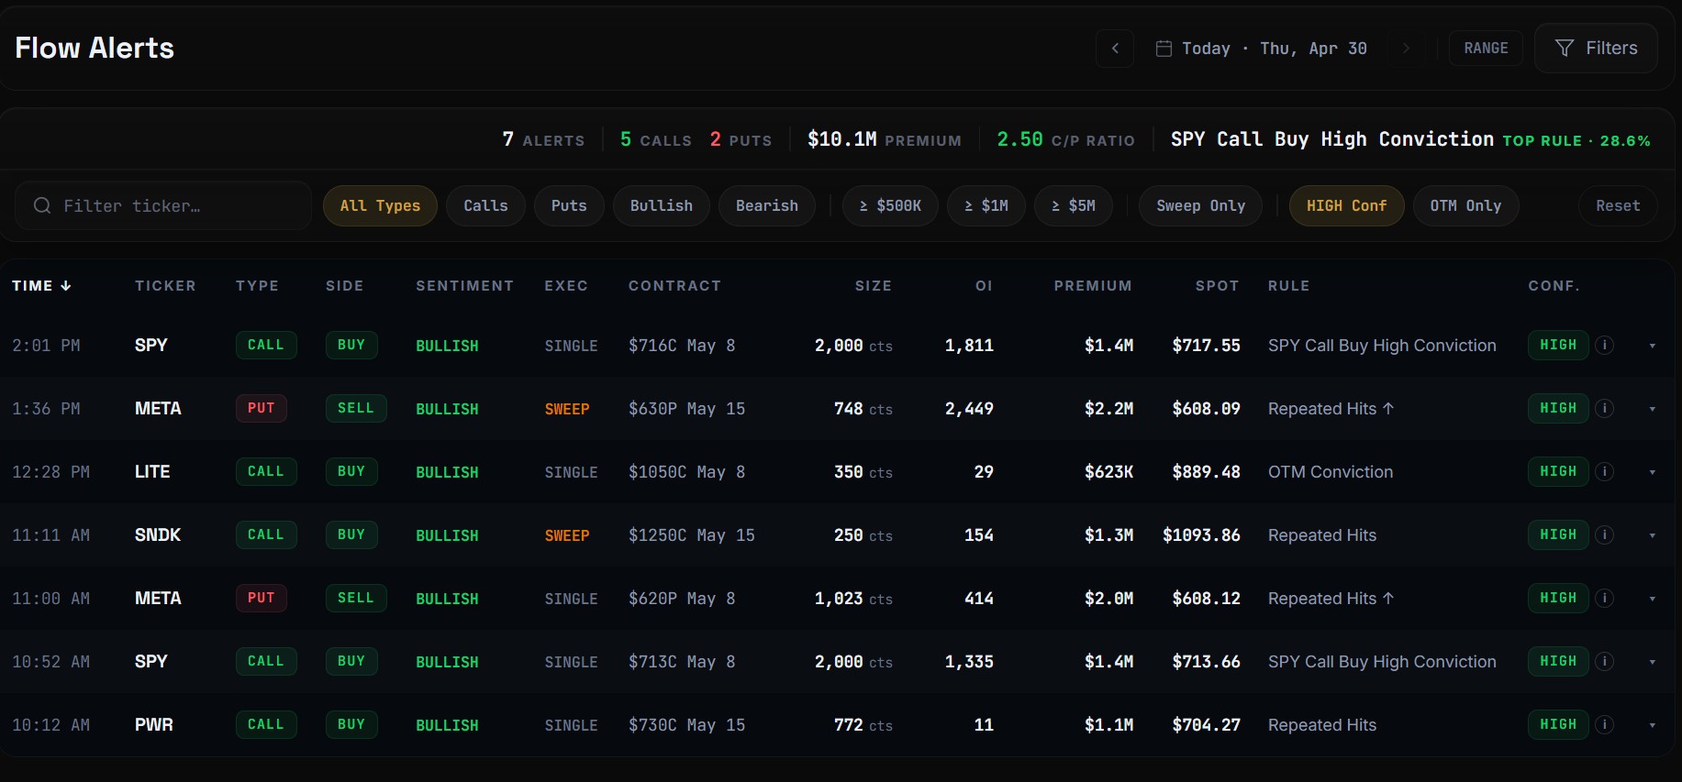Click HIGH confidence badge in LITE row
Viewport: 1682px width, 782px height.
pyautogui.click(x=1558, y=472)
